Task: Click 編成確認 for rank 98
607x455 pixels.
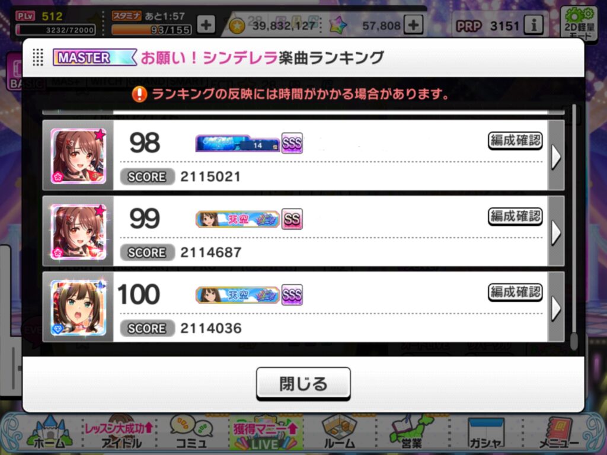Action: 515,140
